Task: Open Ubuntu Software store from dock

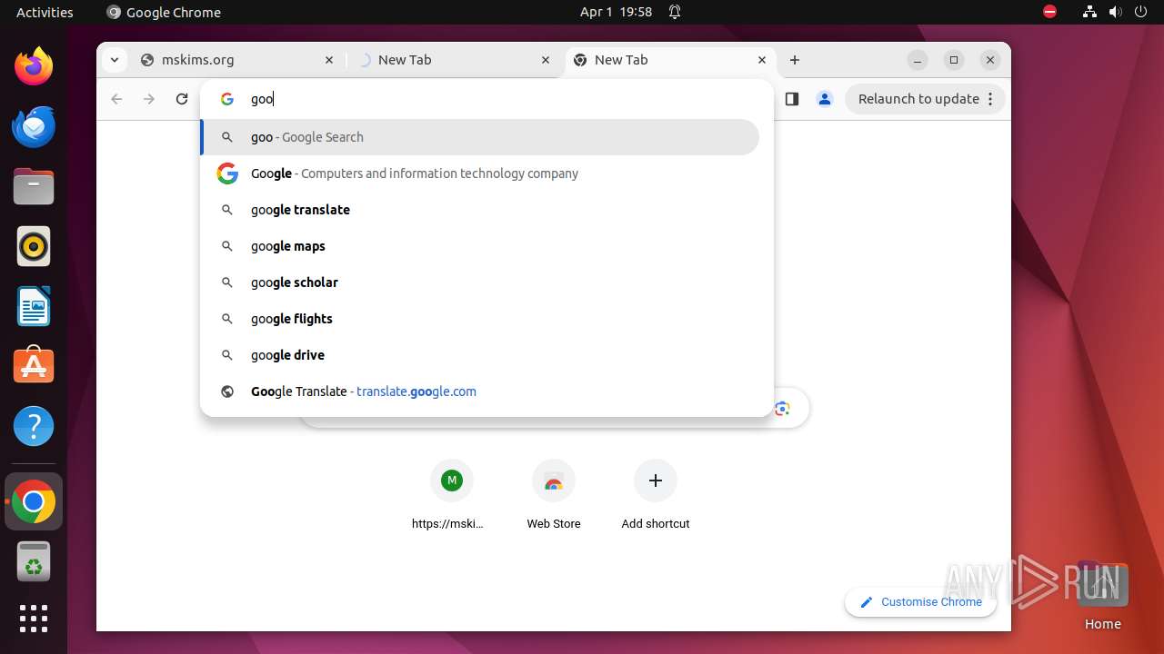Action: pos(34,366)
